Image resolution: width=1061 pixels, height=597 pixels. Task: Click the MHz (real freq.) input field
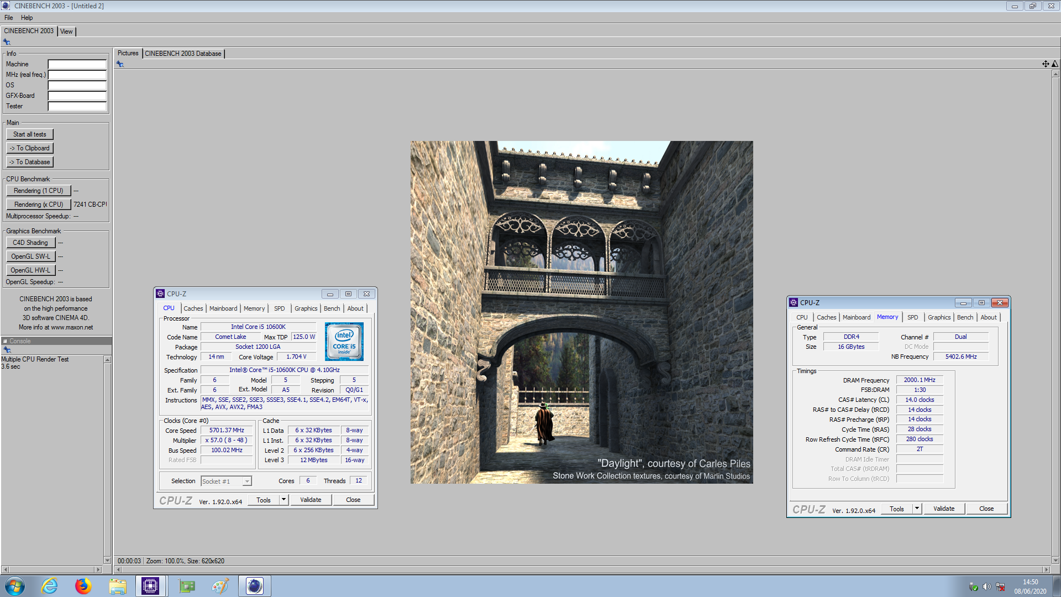[x=77, y=75]
